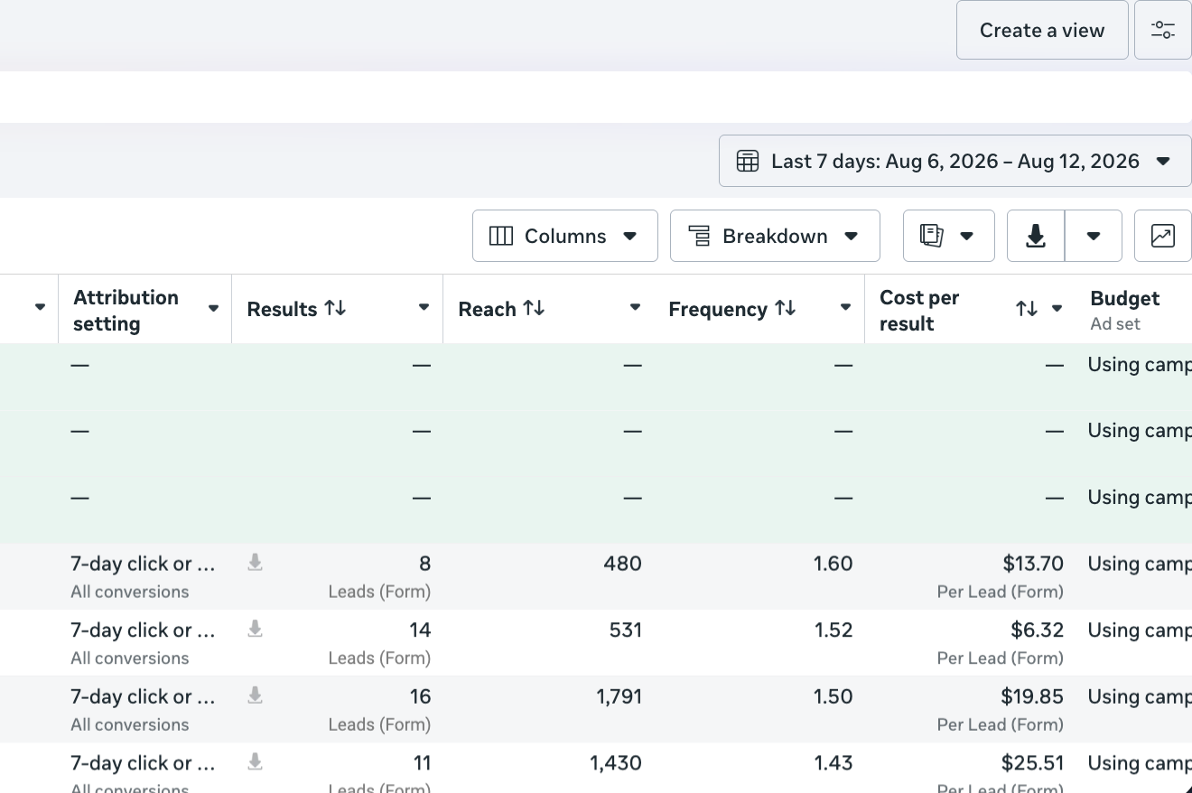Download leads icon in the 16 results row

click(256, 695)
